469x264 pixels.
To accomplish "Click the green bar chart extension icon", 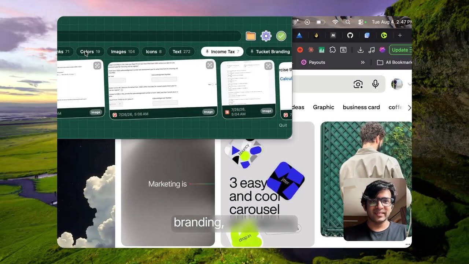I will 322,50.
